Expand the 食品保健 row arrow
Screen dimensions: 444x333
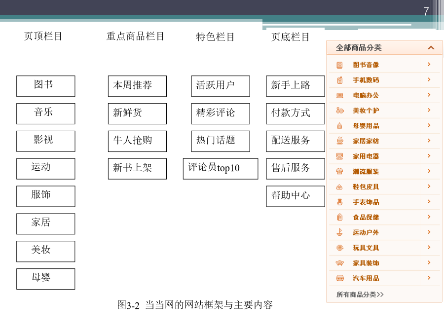[429, 217]
